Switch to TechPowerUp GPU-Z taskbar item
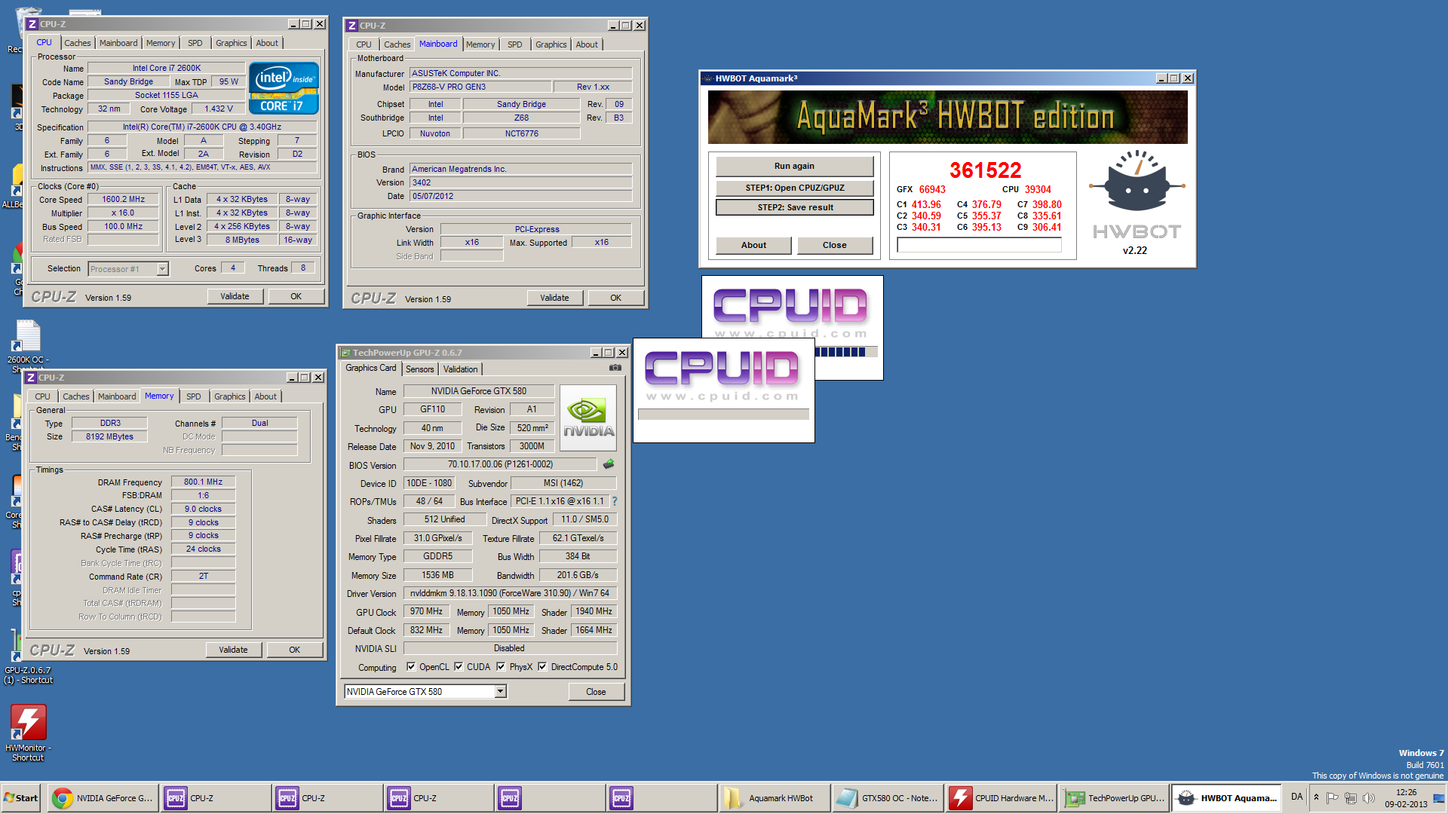 point(1114,798)
